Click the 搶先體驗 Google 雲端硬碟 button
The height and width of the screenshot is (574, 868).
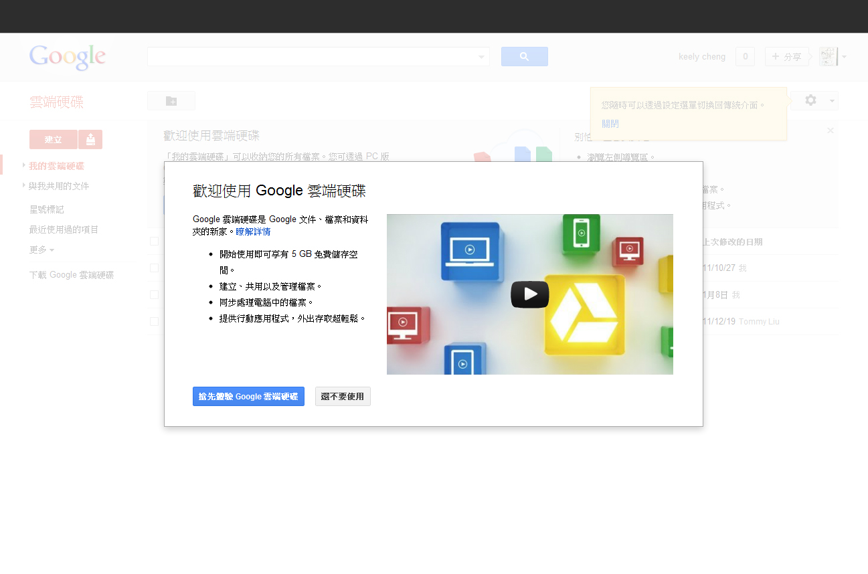pos(248,397)
